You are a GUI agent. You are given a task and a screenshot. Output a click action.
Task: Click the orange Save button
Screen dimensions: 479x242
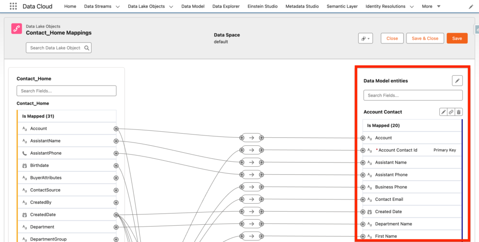click(x=457, y=38)
